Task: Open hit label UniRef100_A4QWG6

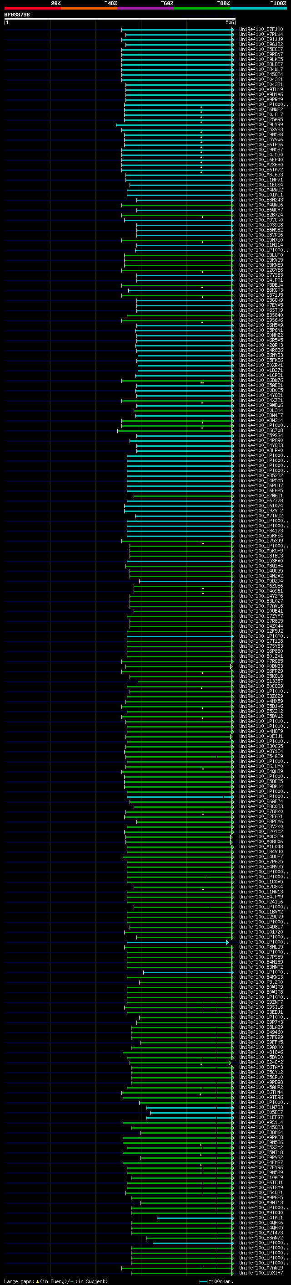Action: (x=261, y=205)
